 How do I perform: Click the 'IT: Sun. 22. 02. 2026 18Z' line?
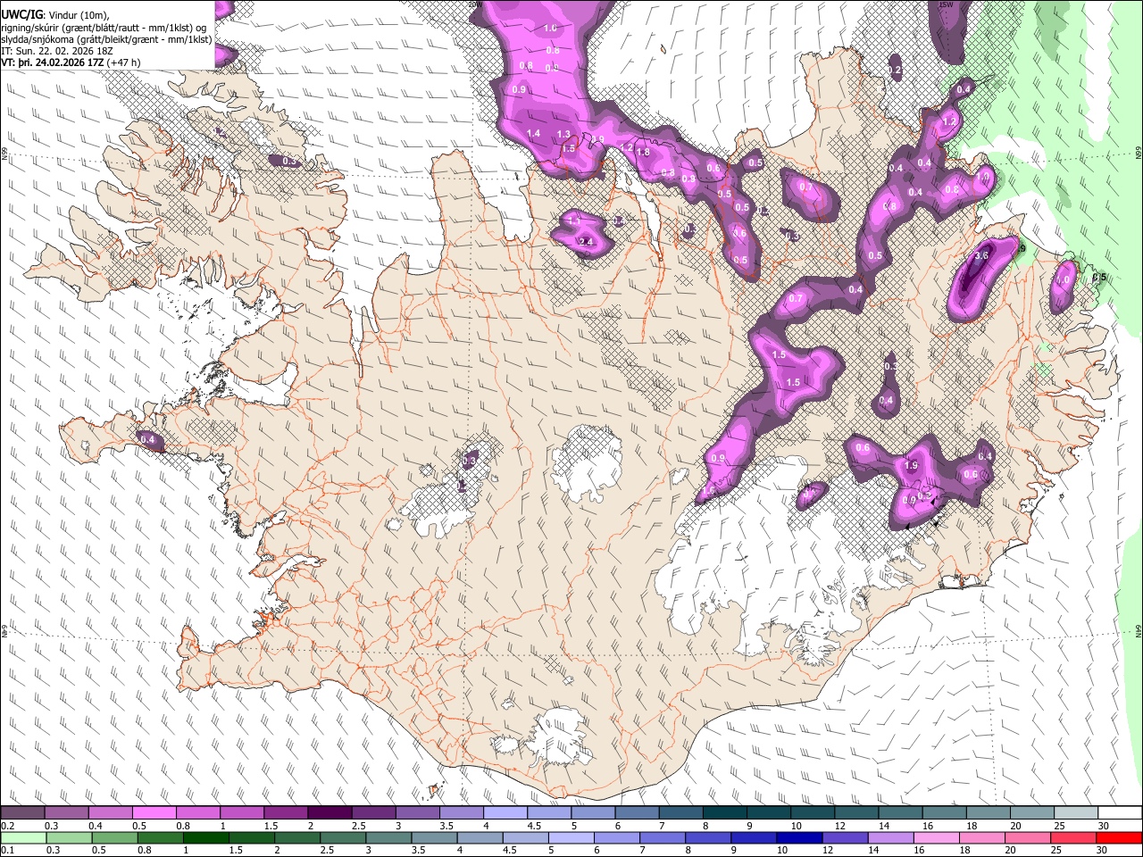click(54, 52)
